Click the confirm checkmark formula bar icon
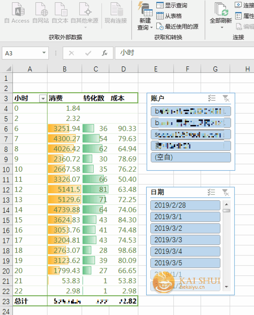 click(88, 53)
